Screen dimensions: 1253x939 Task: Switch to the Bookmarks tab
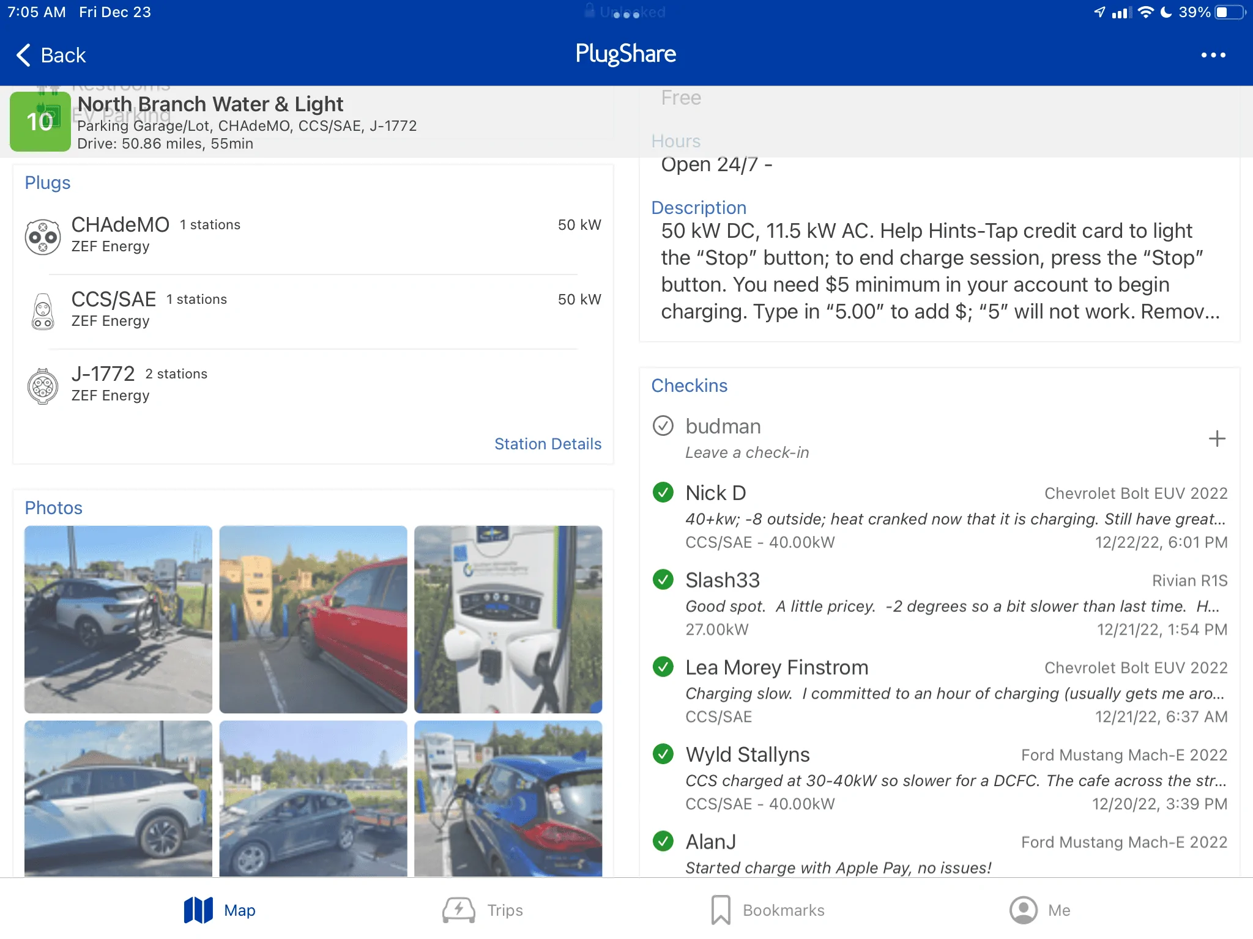[768, 910]
